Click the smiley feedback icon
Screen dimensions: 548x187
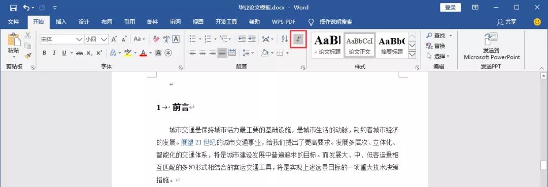tap(537, 22)
